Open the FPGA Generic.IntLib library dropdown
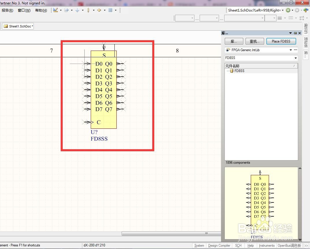The height and width of the screenshot is (249, 310). [x=291, y=50]
